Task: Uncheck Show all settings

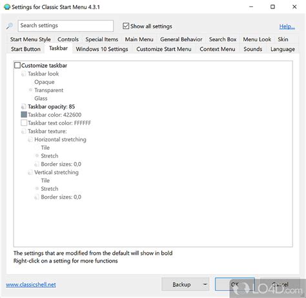Action: [x=126, y=26]
